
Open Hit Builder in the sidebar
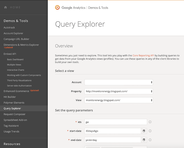click(x=9, y=97)
